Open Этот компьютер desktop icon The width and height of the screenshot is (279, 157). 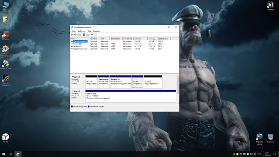[x=6, y=7]
